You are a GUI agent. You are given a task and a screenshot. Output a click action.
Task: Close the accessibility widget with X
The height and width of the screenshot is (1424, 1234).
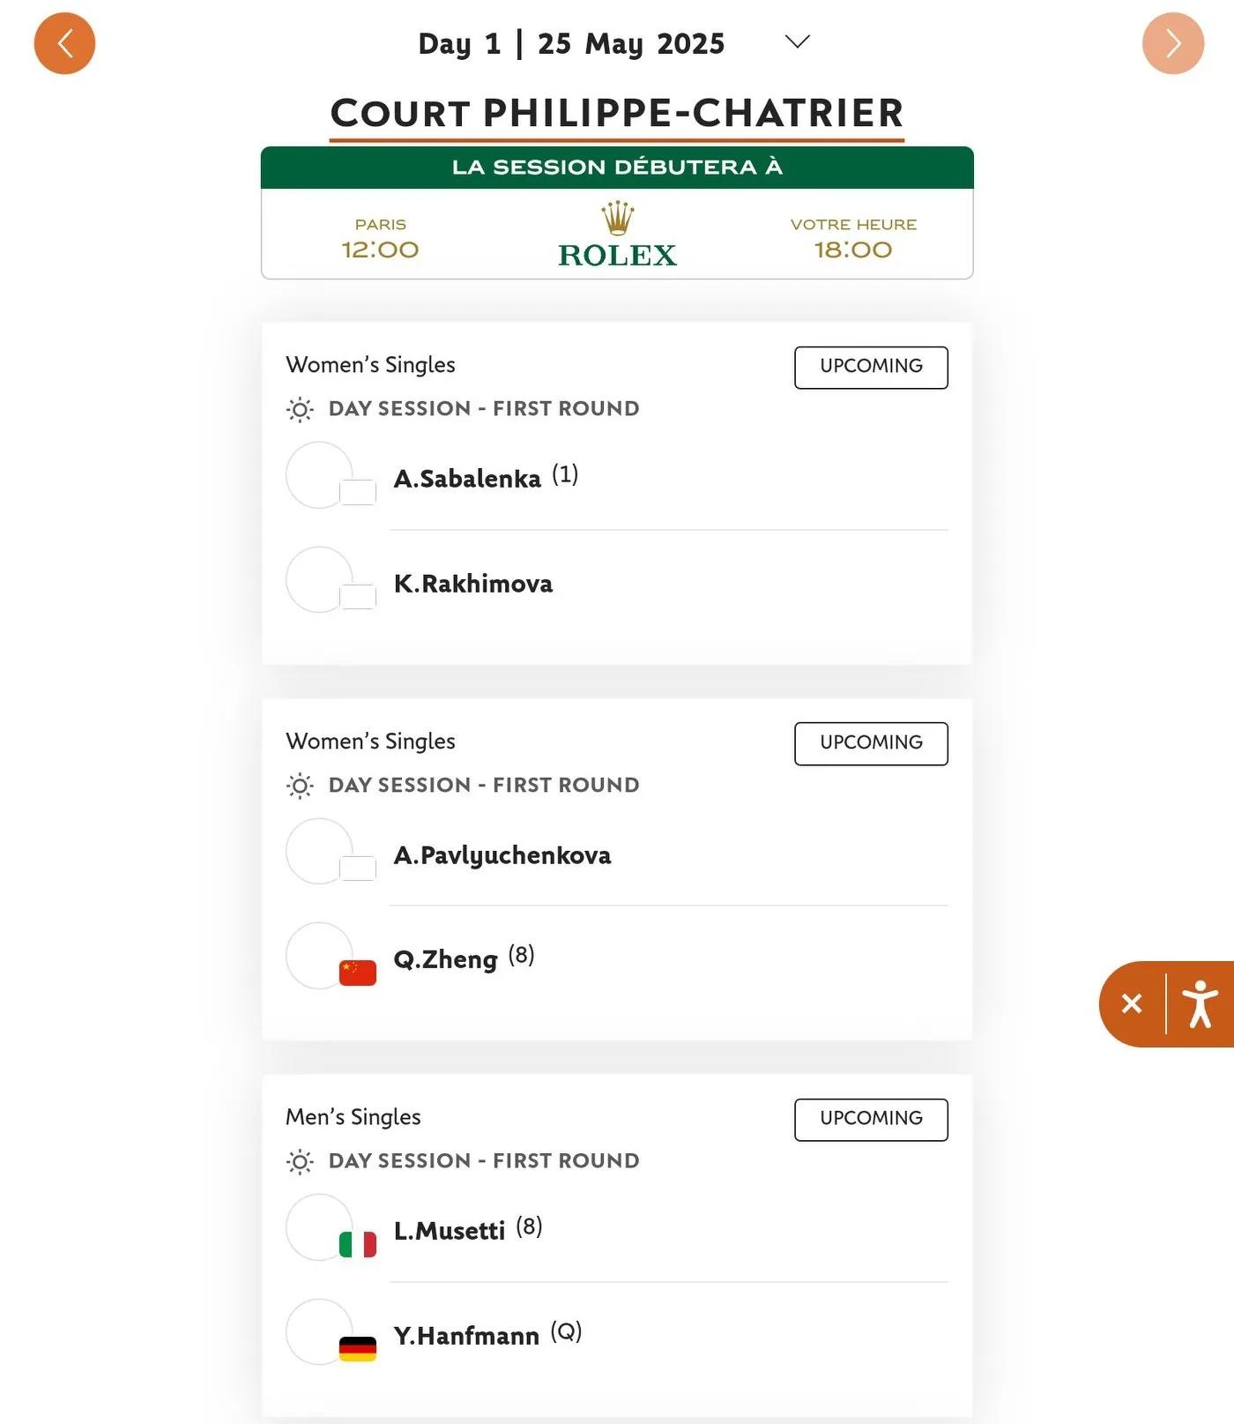[1132, 1003]
